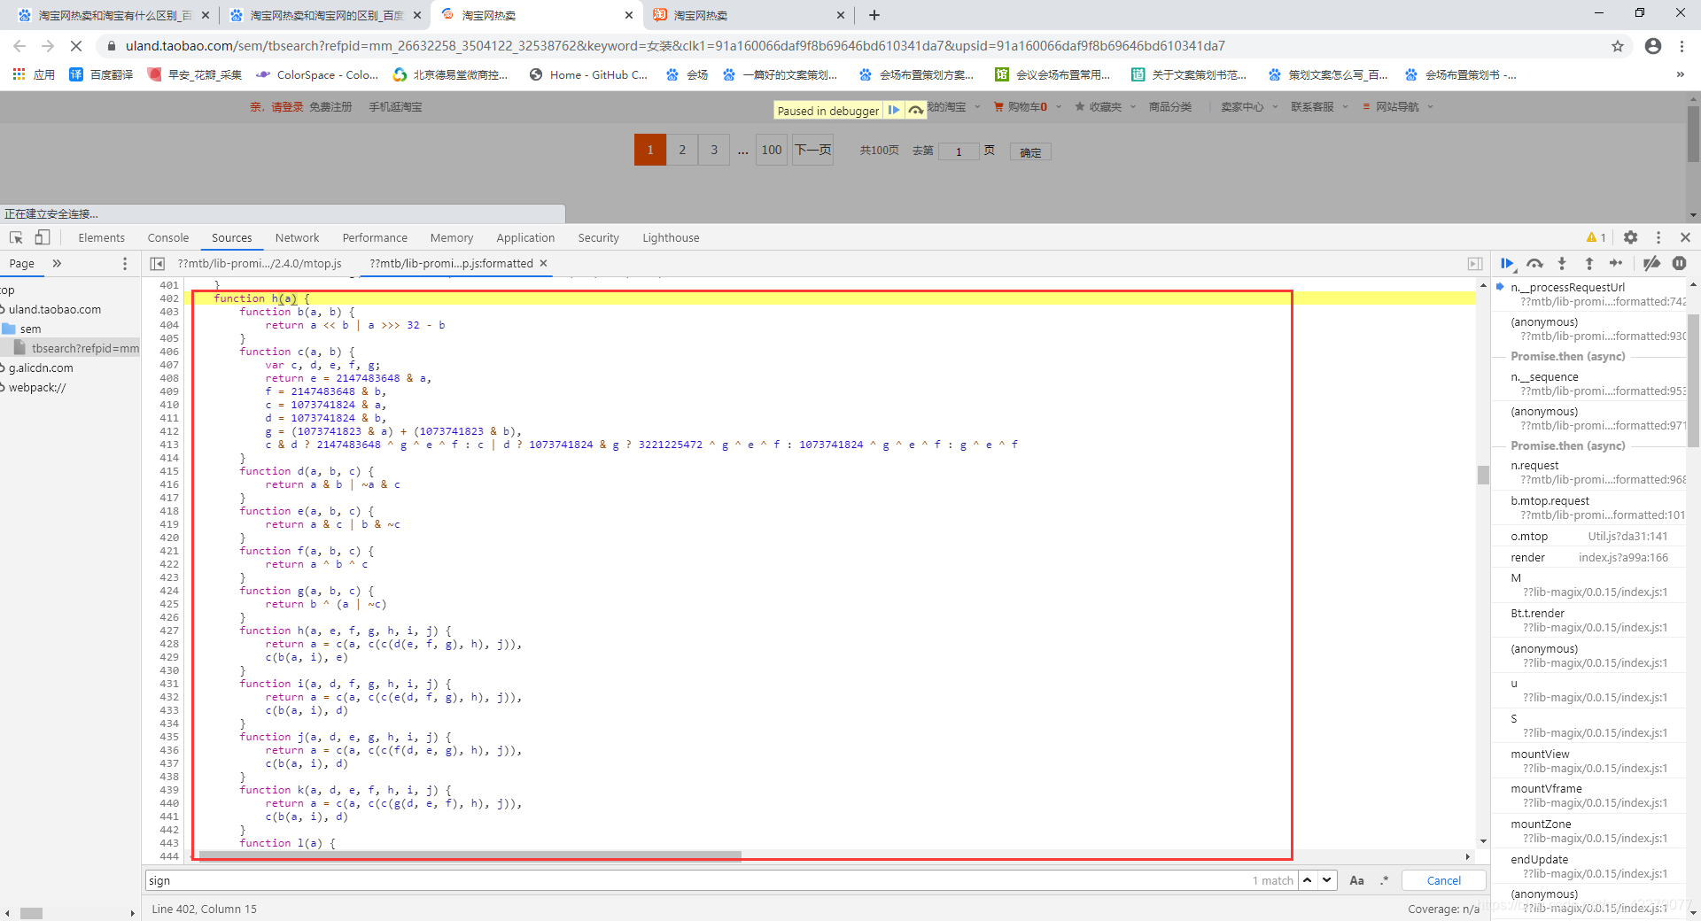Viewport: 1701px width, 921px height.
Task: Step over from paused overlay
Action: coord(916,110)
